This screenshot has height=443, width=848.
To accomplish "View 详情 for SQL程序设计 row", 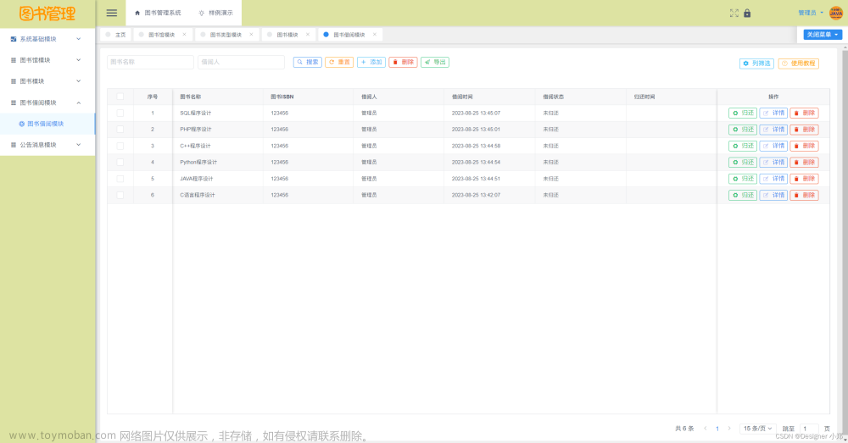I will tap(773, 113).
